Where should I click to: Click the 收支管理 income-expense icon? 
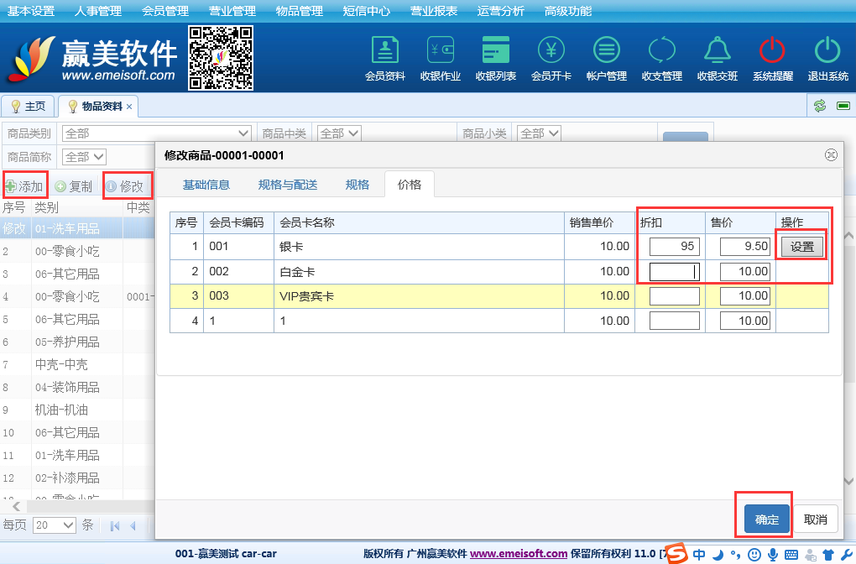(661, 58)
